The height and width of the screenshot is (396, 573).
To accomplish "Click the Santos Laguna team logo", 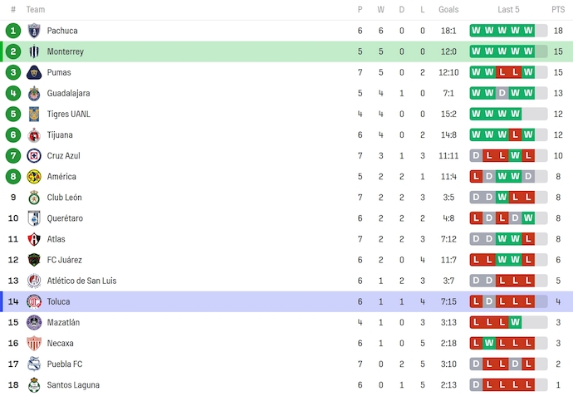I will tap(34, 384).
